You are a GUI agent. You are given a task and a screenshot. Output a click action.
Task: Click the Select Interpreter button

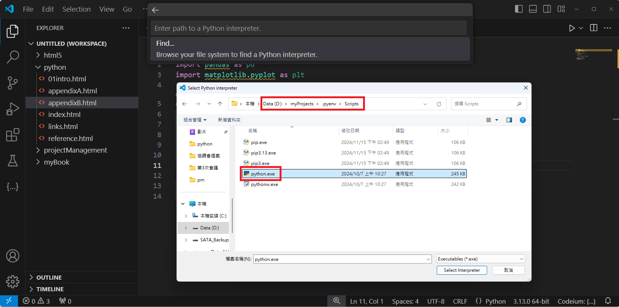click(462, 270)
